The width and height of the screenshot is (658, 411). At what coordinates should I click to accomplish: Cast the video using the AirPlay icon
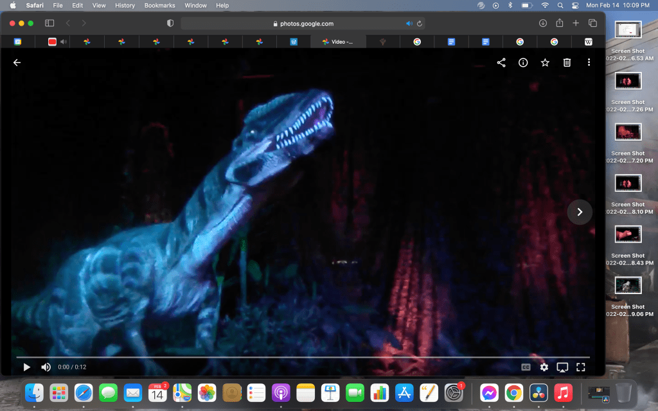tap(562, 367)
